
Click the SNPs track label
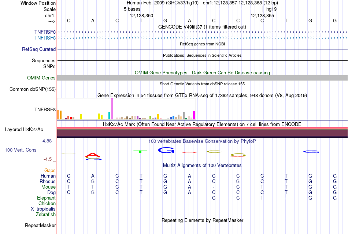[49, 66]
